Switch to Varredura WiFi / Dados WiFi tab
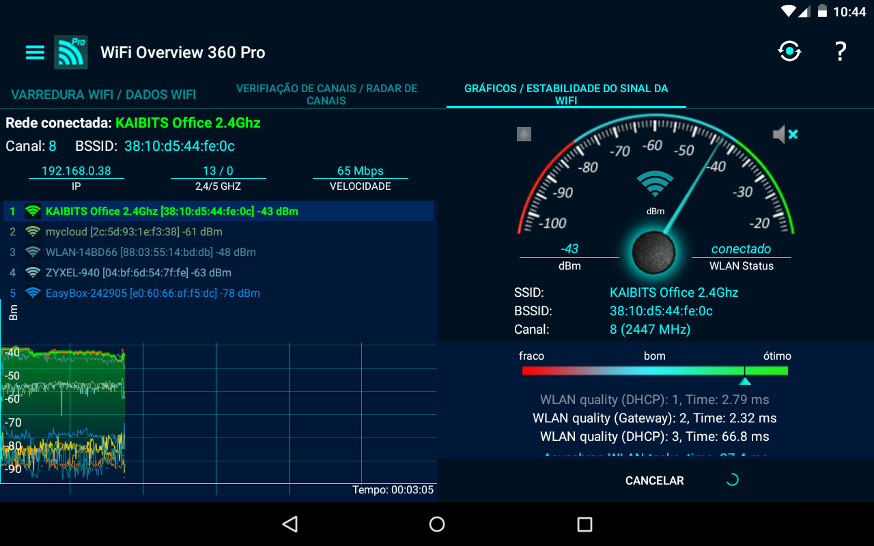 tap(104, 94)
